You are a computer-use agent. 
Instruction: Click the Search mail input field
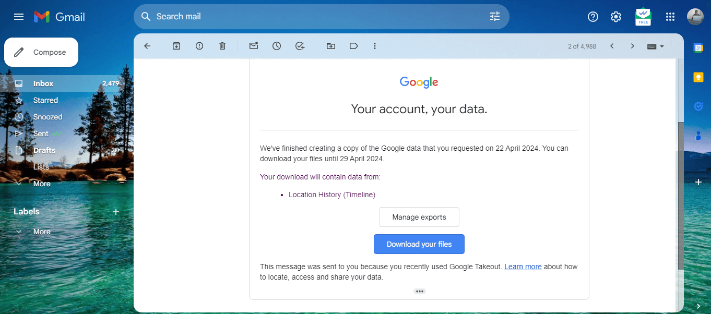(x=261, y=16)
